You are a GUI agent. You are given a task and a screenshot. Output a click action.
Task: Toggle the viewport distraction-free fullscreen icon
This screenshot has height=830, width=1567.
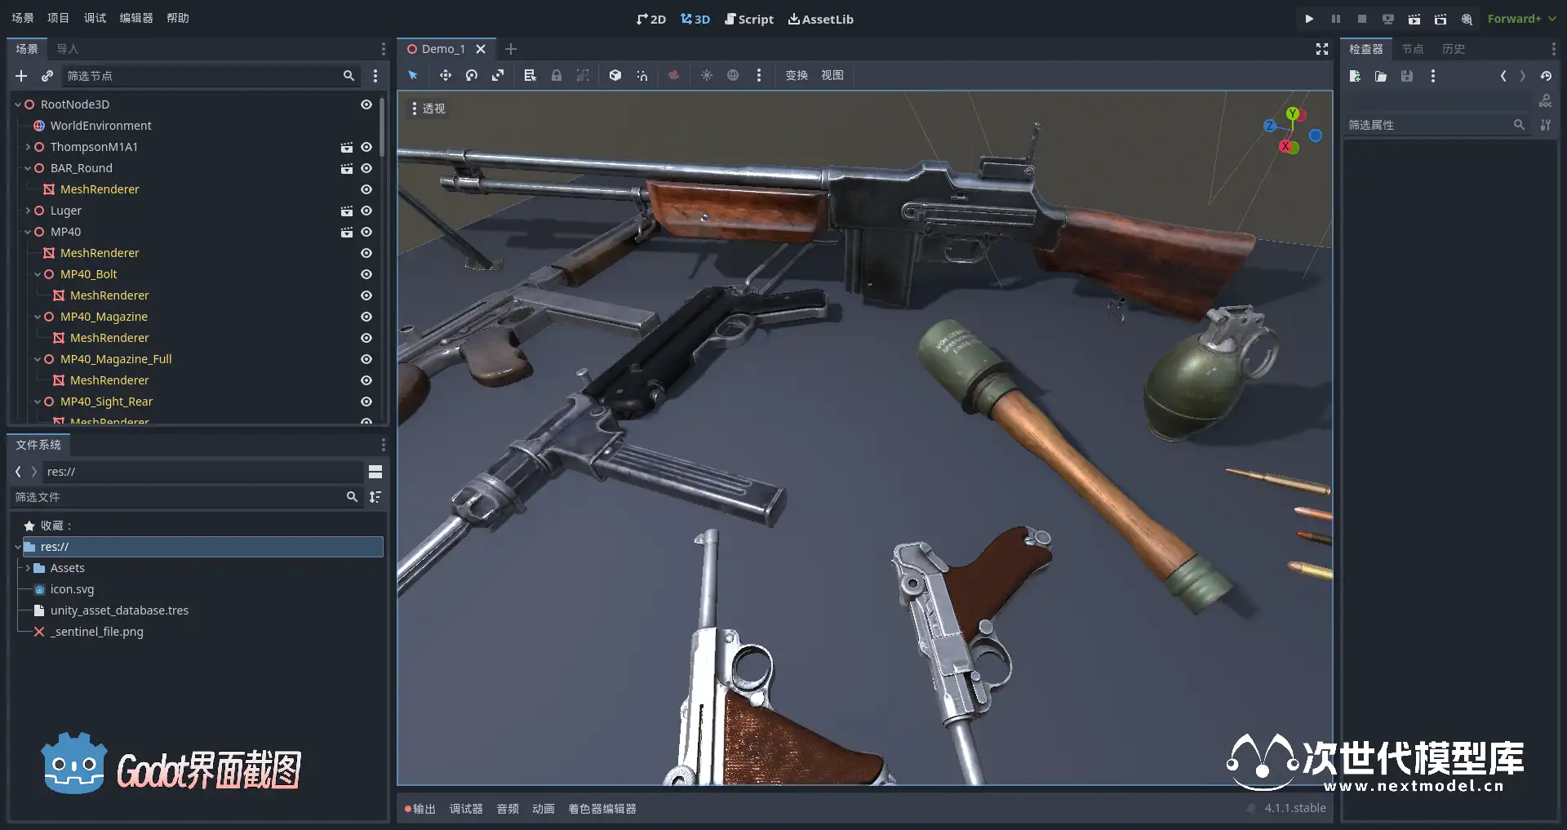coord(1322,49)
